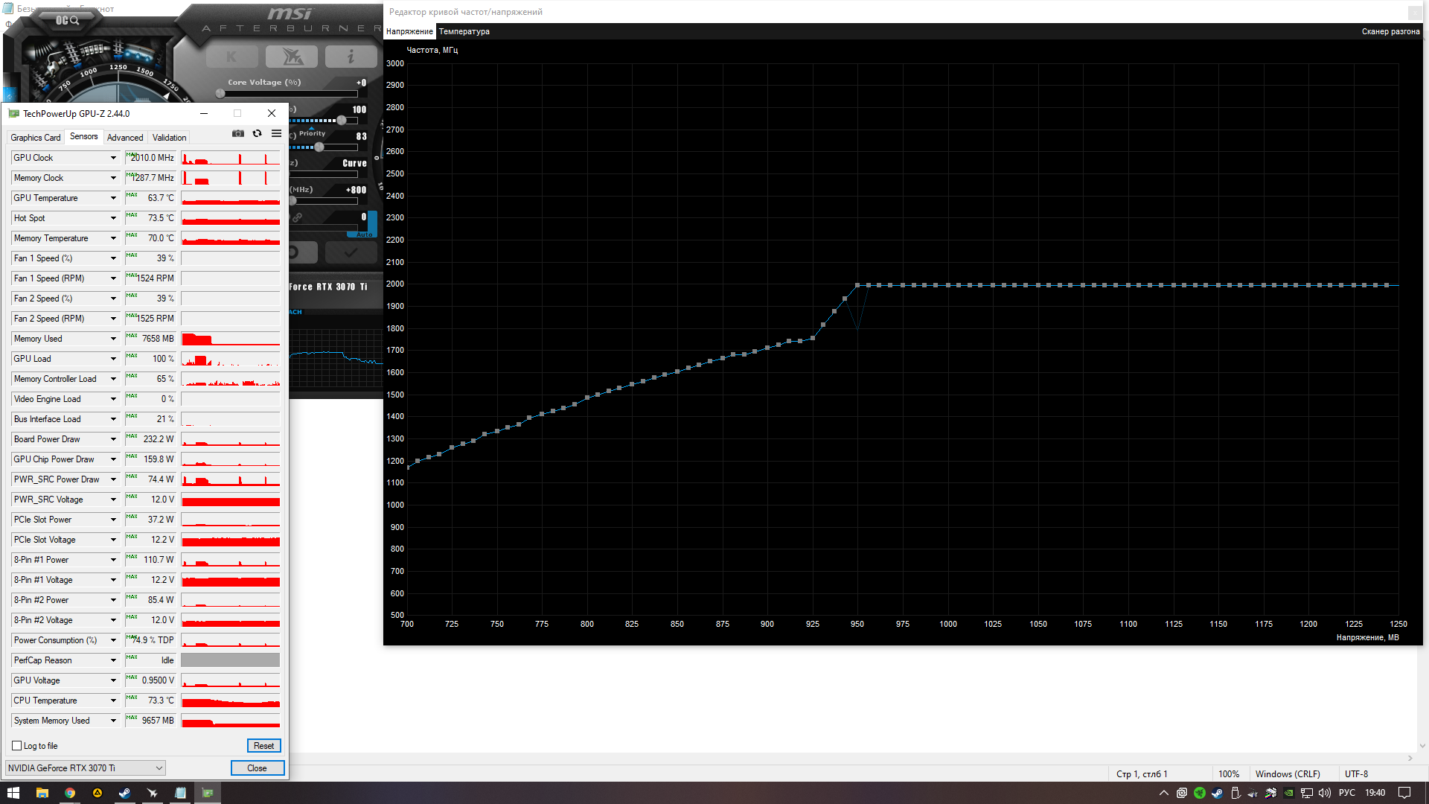Enable the Log to file checkbox
Viewport: 1429px width, 804px height.
[17, 746]
